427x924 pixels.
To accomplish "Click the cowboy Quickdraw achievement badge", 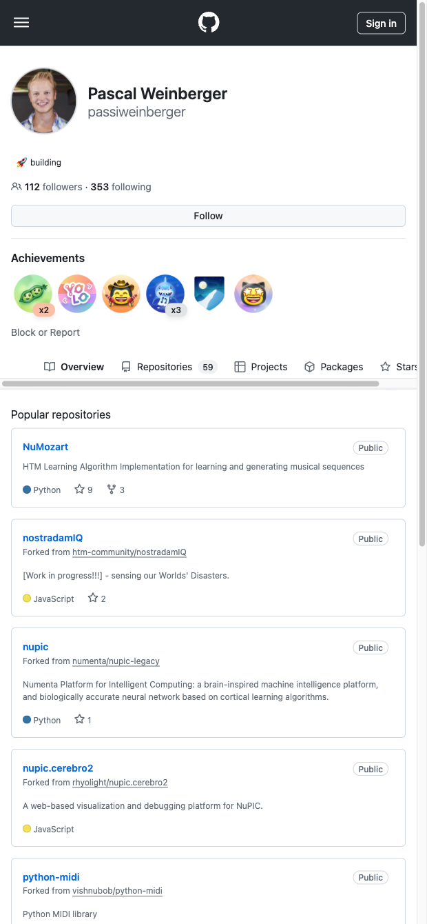I will pos(121,294).
